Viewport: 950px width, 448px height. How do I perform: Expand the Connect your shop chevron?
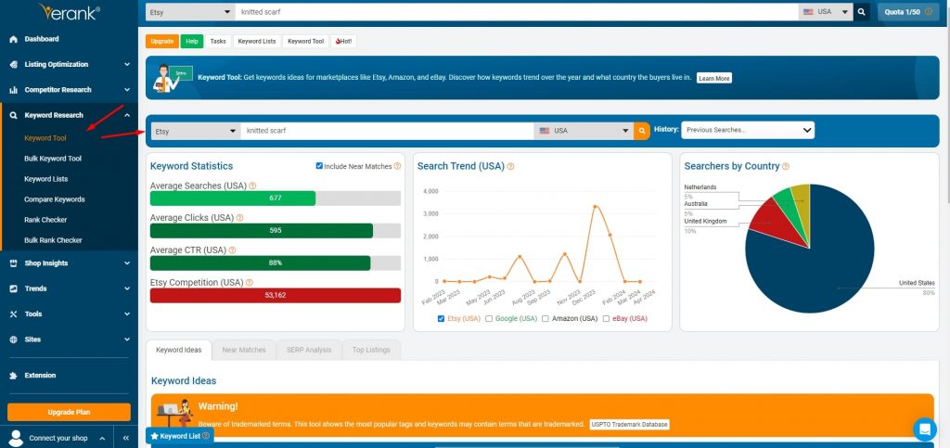pos(102,439)
